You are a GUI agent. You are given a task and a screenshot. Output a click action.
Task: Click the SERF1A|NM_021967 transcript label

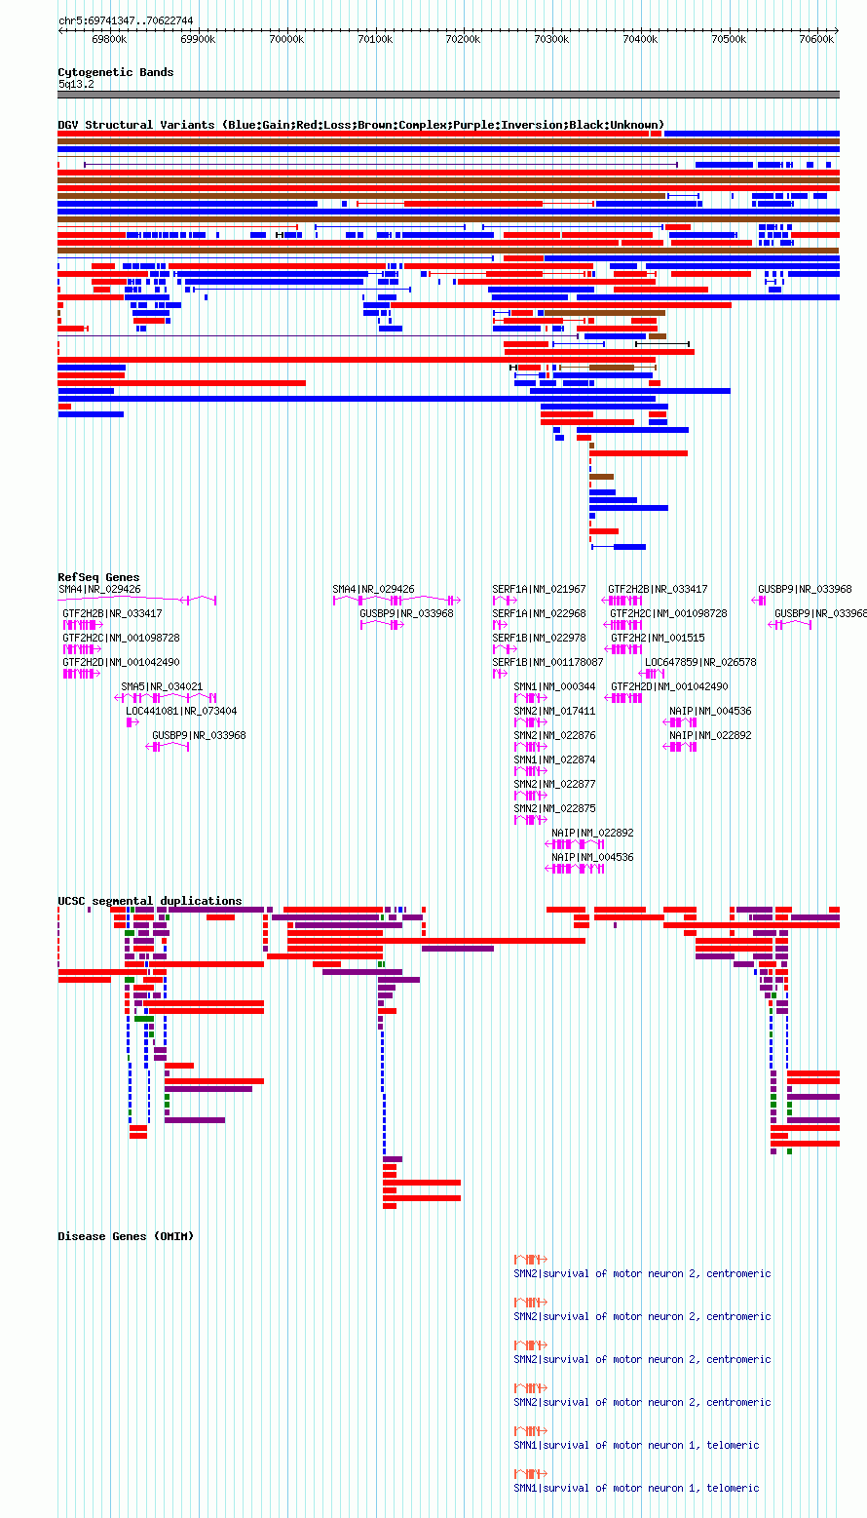[540, 589]
